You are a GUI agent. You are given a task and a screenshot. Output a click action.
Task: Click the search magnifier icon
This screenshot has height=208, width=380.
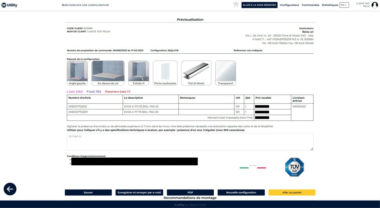click(63, 5)
